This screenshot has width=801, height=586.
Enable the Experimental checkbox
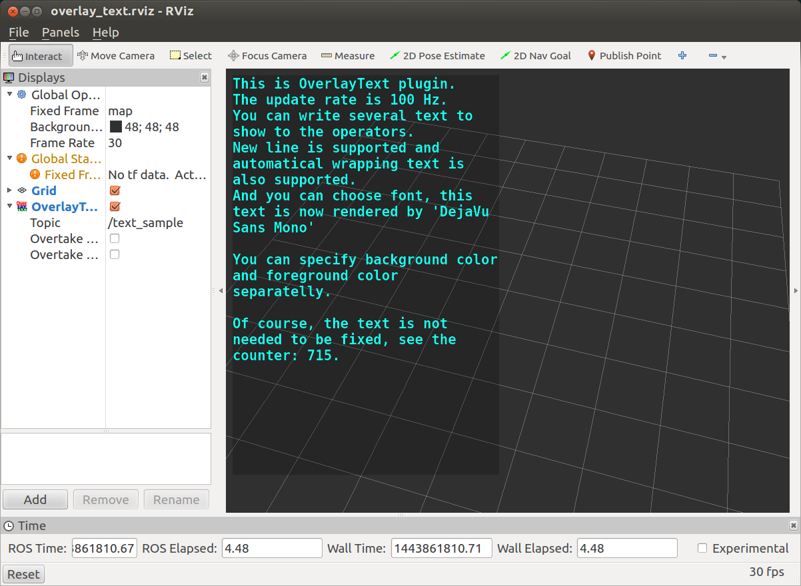702,548
